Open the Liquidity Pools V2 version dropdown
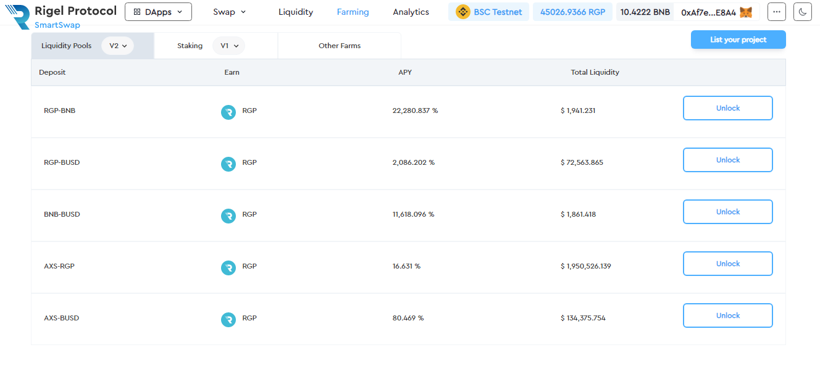 coord(117,46)
